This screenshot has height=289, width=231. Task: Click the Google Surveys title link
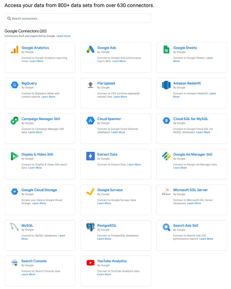click(110, 190)
